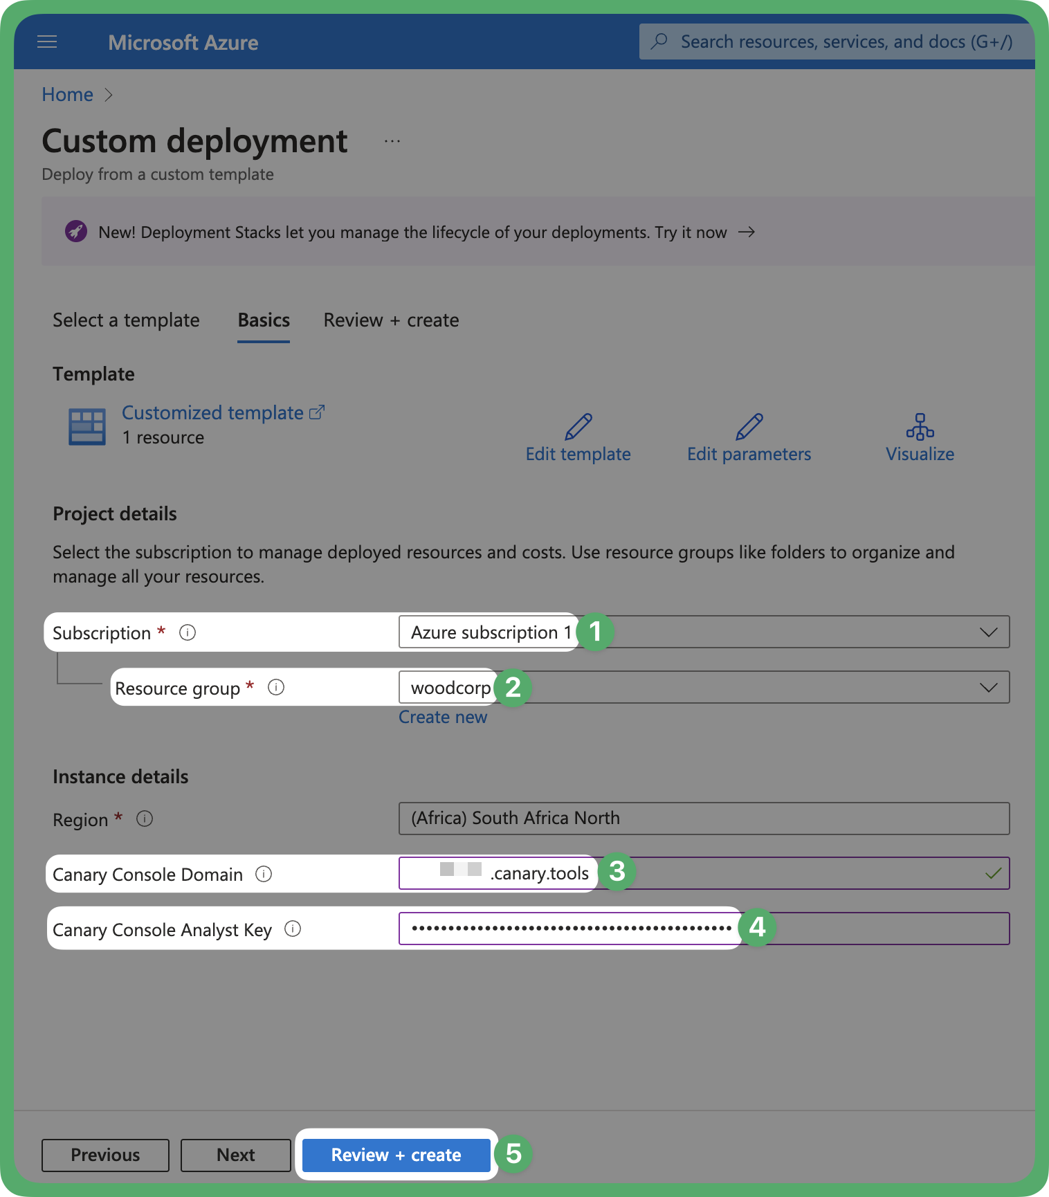Screen dimensions: 1049x1197
Task: Click the Next button
Action: [x=236, y=1155]
